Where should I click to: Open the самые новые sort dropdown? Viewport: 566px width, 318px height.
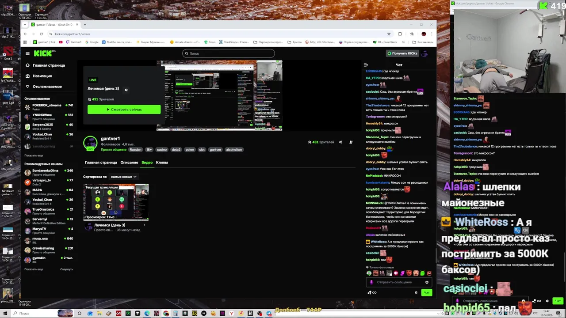point(123,177)
